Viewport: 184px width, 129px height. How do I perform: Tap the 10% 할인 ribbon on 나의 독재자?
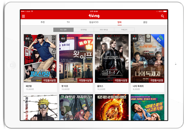click(160, 39)
